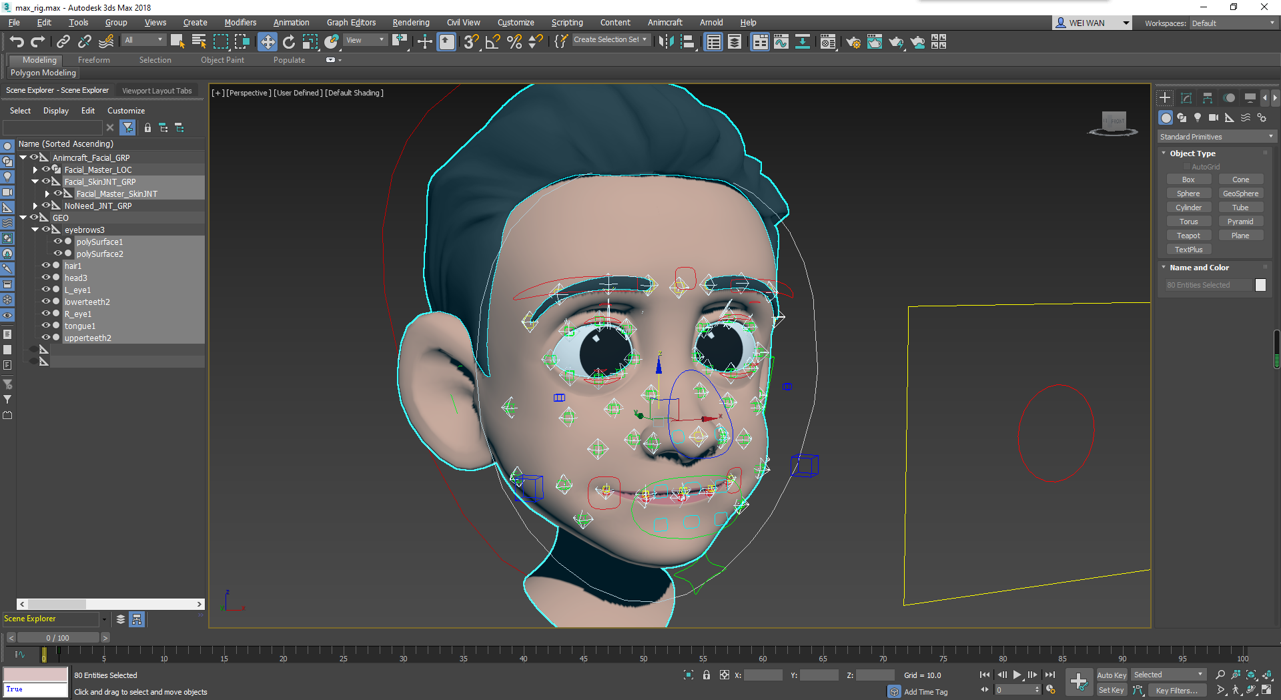
Task: Open the Select by Name dialog icon
Action: coord(199,42)
